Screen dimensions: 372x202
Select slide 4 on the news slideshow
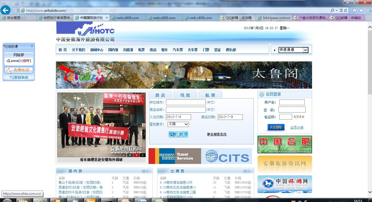143,155
